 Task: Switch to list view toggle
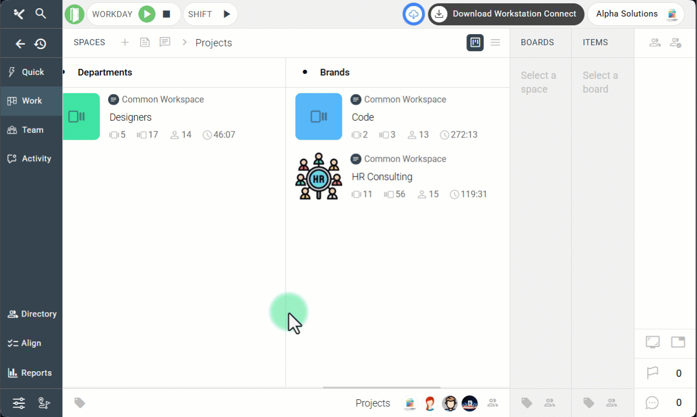tap(495, 42)
